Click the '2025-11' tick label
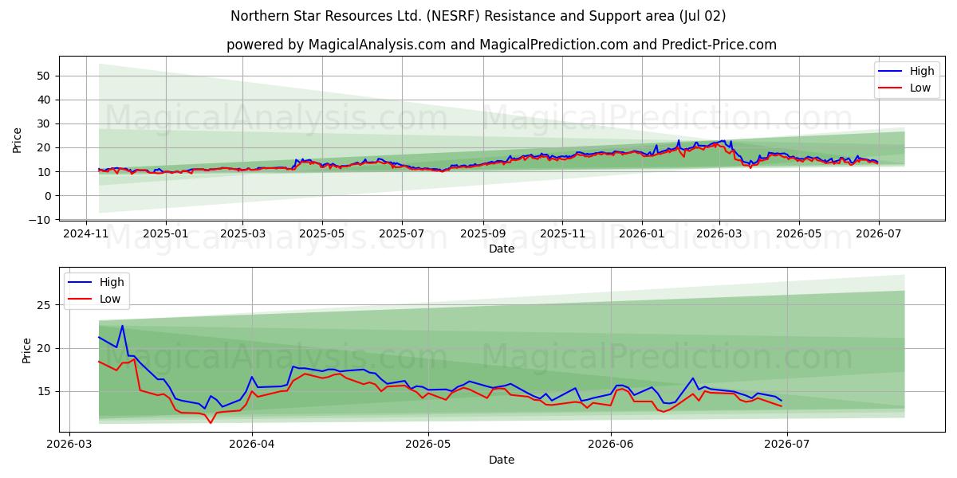957x478 pixels. click(x=562, y=233)
